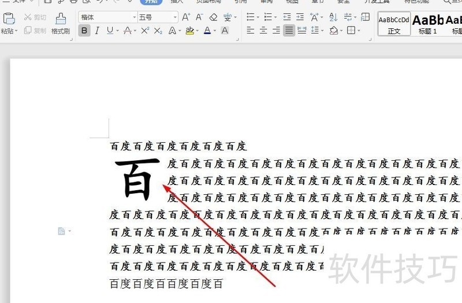Apply the 标题 1 heading style
This screenshot has width=462, height=303.
pyautogui.click(x=427, y=24)
